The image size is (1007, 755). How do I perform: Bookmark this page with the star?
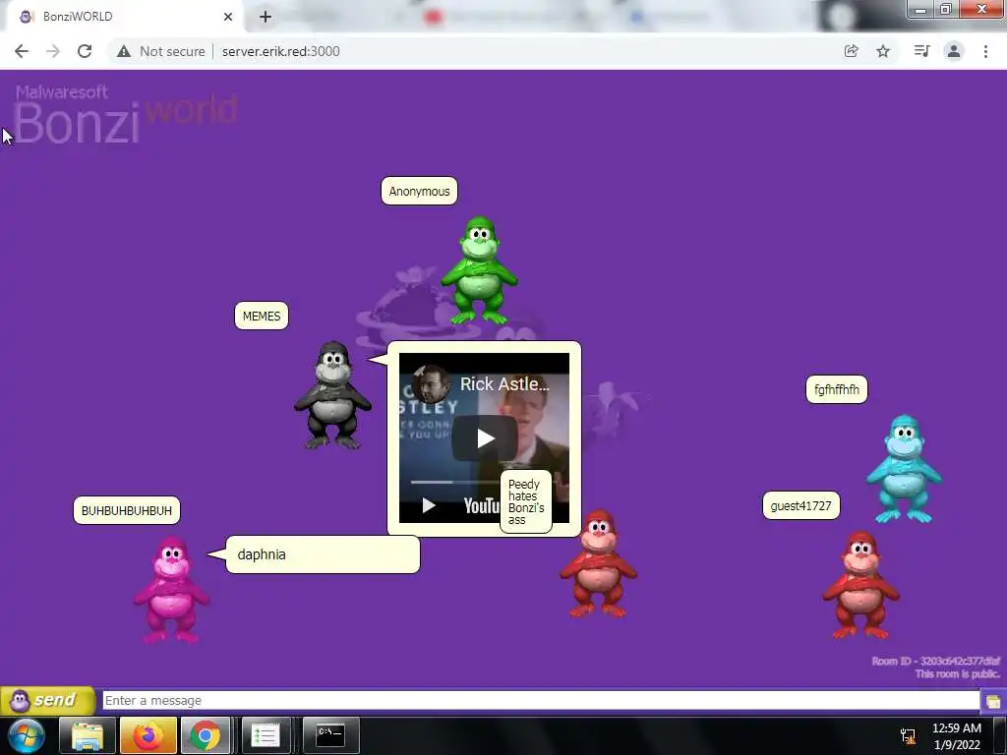pos(883,51)
